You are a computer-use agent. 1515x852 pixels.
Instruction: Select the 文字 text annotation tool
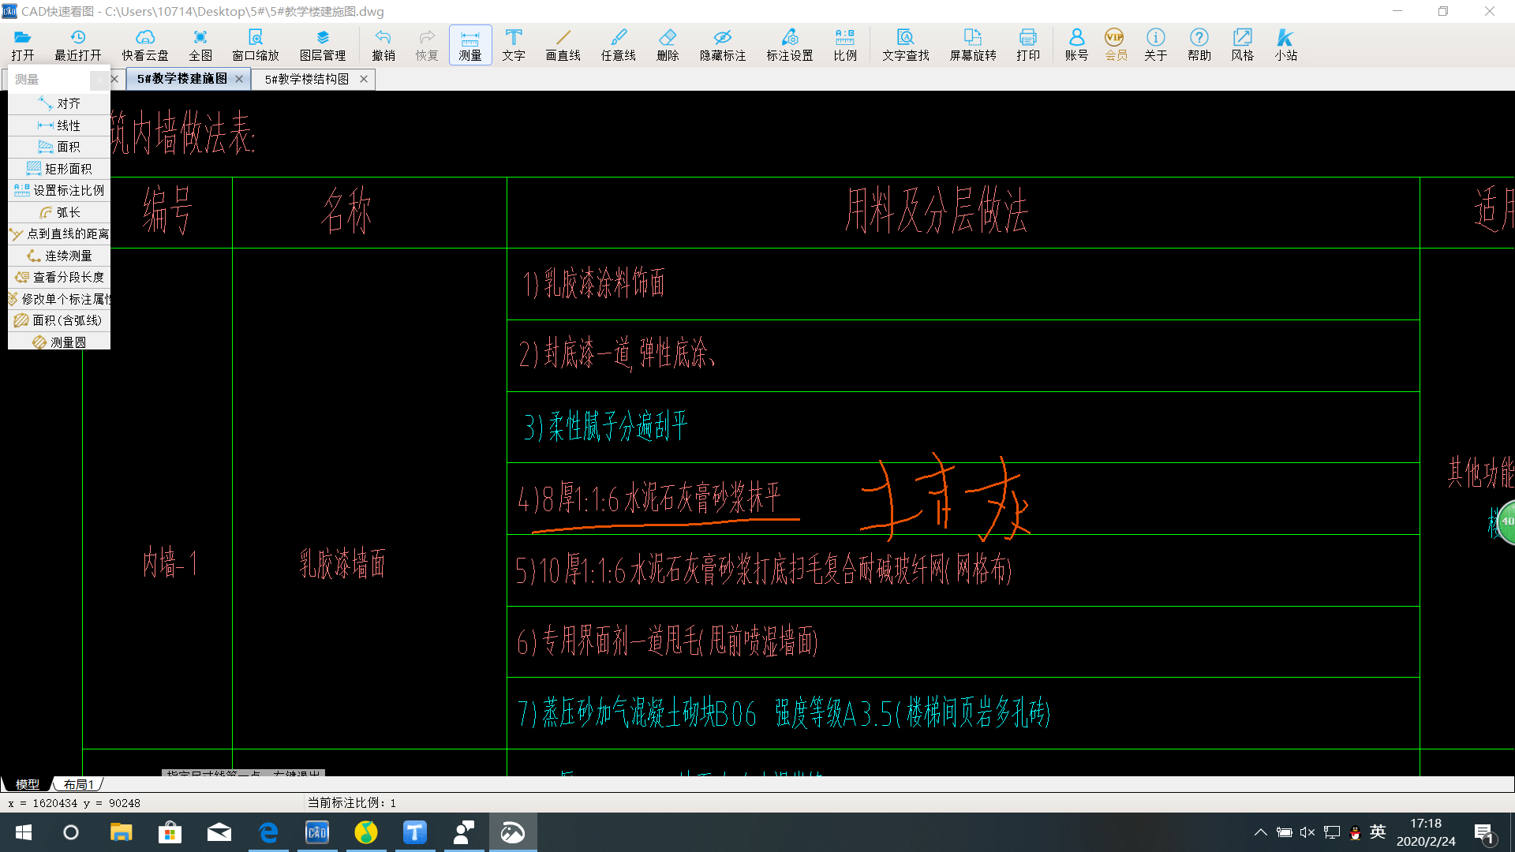click(514, 45)
